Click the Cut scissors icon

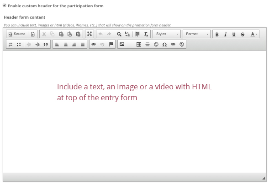pos(44,34)
